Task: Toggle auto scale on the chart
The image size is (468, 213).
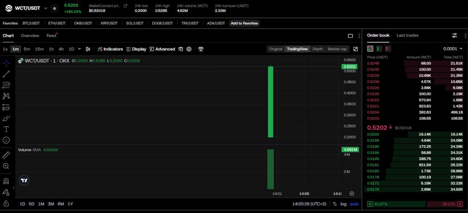Action: point(354,204)
